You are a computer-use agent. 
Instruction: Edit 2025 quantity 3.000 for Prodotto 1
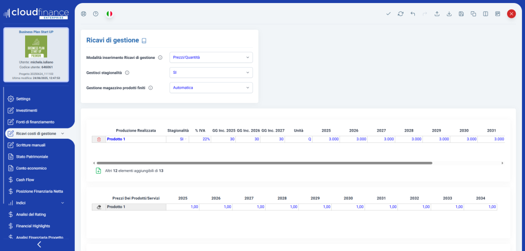pyautogui.click(x=326, y=139)
